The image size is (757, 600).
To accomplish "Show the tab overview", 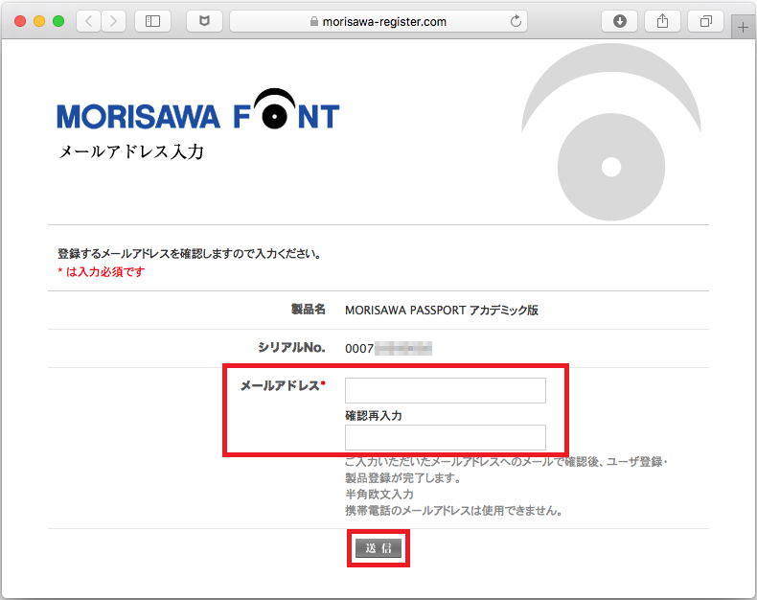I will pyautogui.click(x=706, y=21).
